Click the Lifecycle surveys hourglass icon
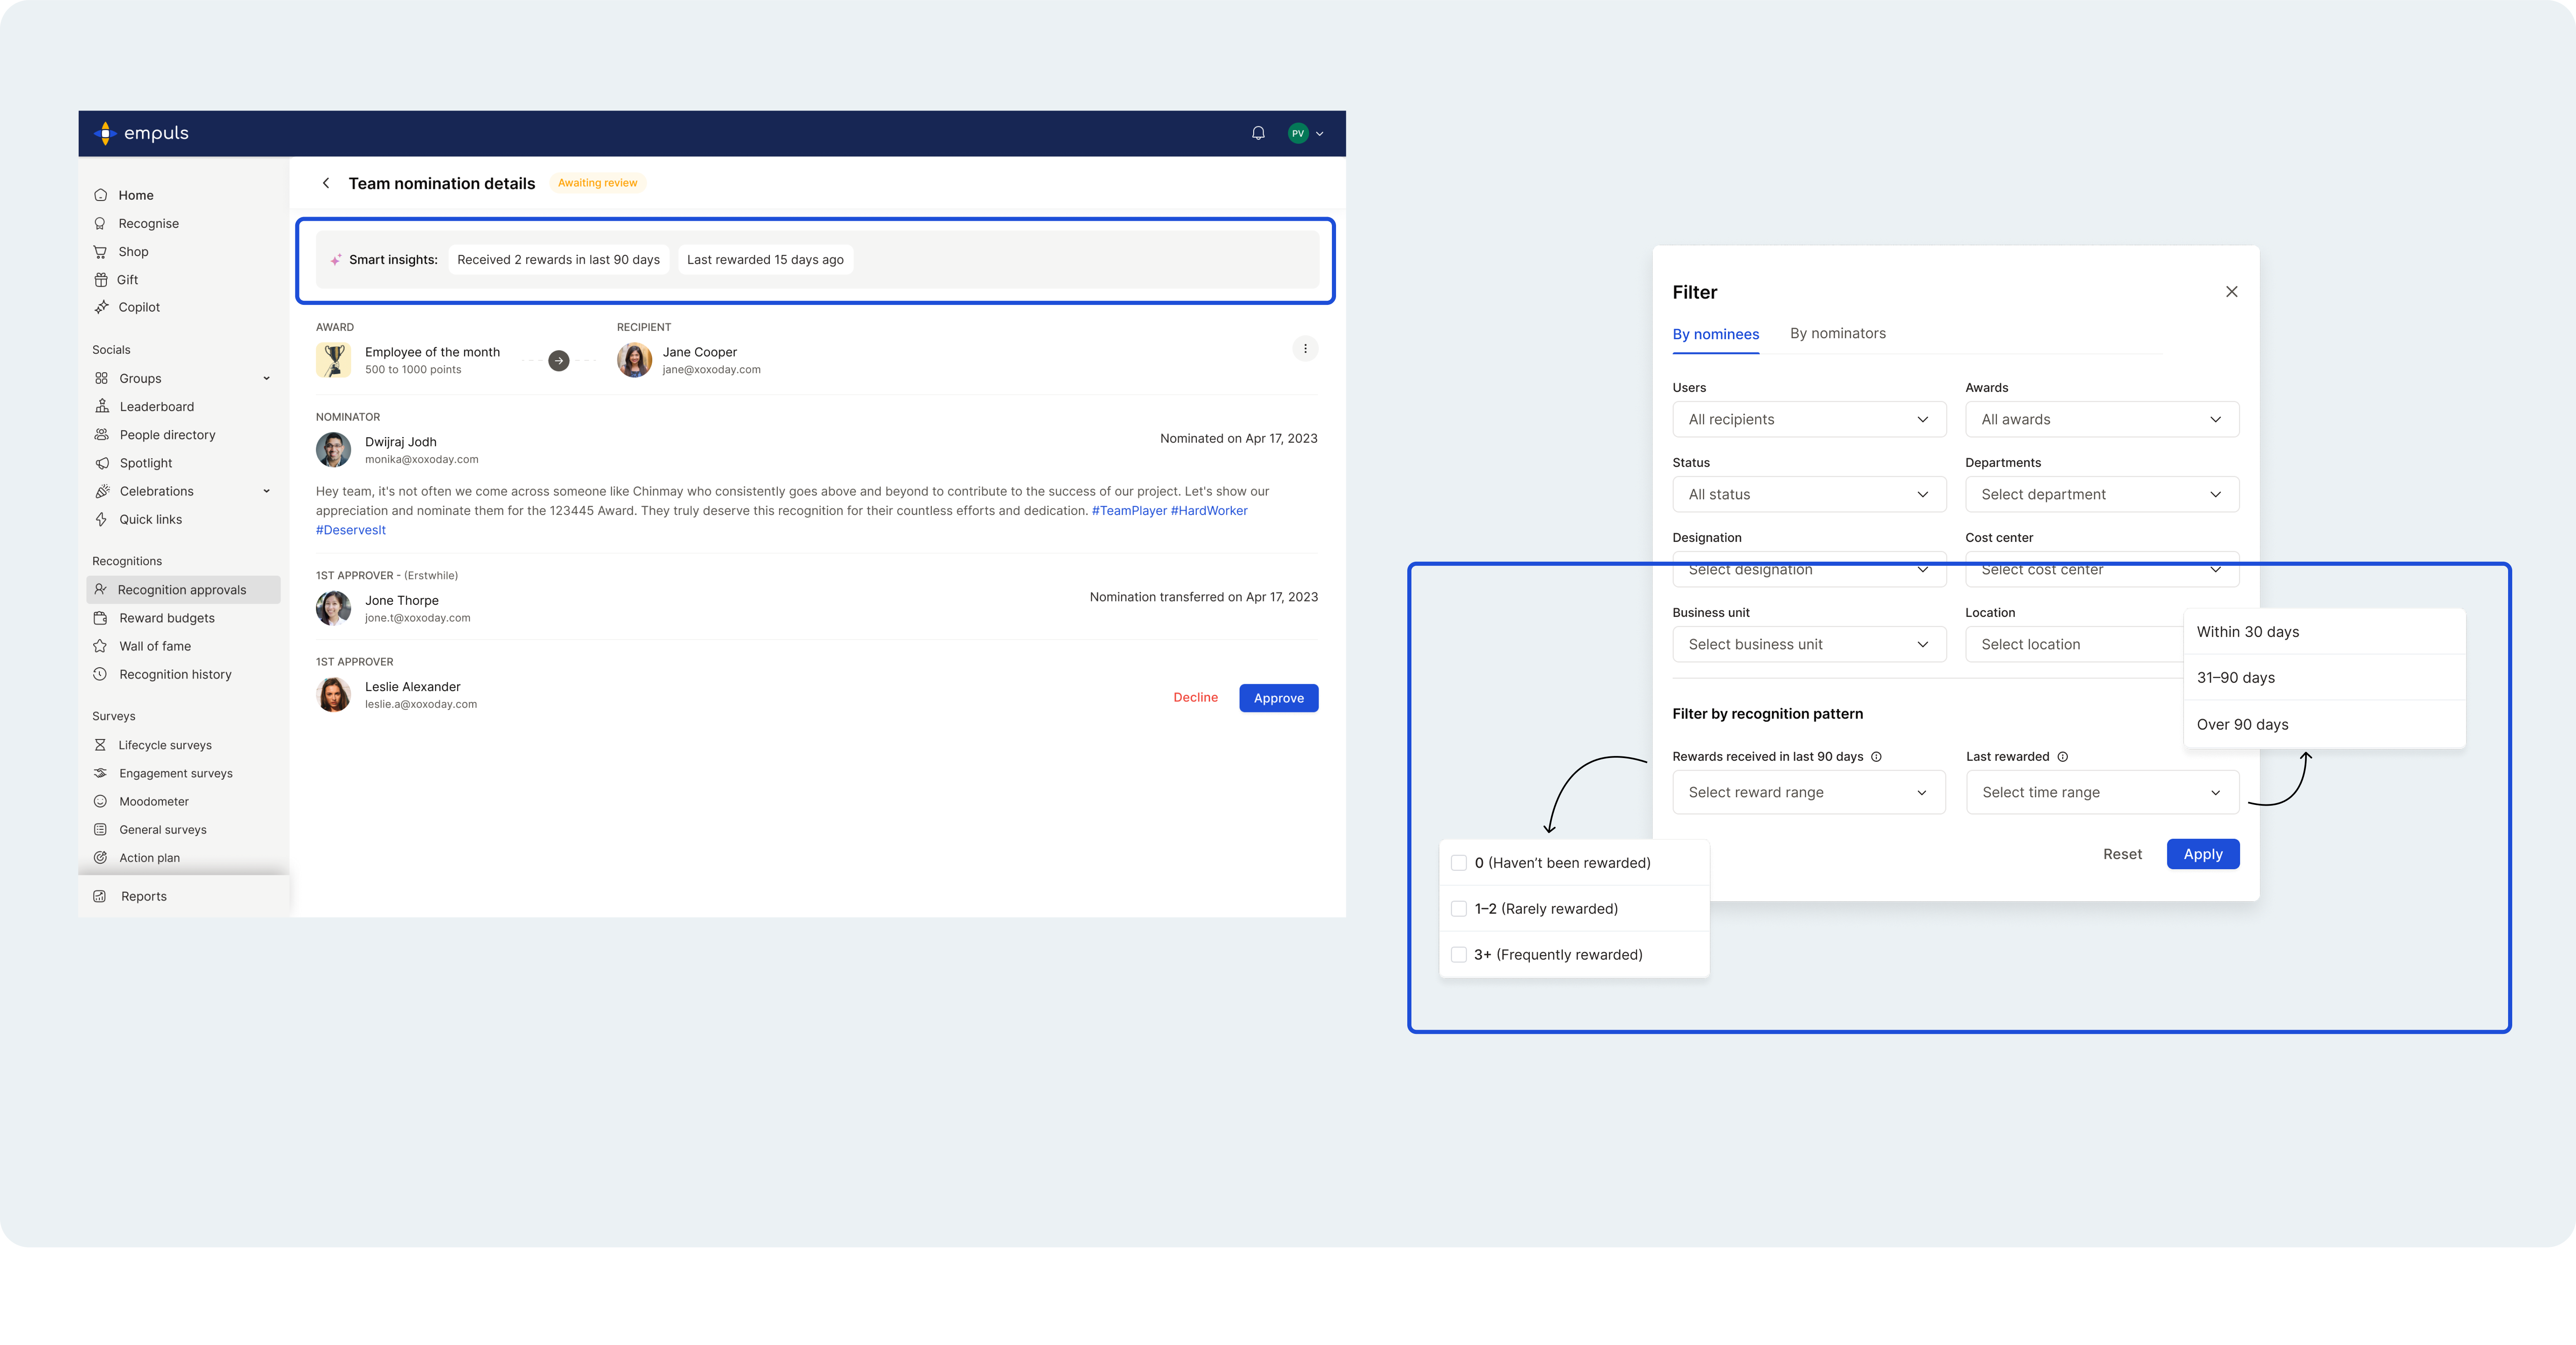 [x=100, y=745]
